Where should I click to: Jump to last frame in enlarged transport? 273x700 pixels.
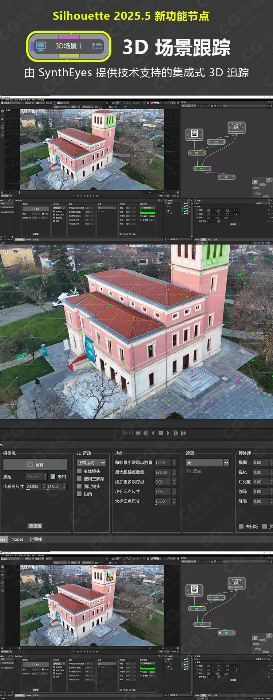tap(183, 433)
